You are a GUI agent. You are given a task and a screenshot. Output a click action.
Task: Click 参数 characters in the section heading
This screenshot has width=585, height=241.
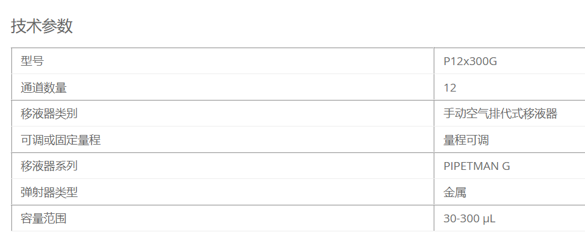click(x=57, y=26)
